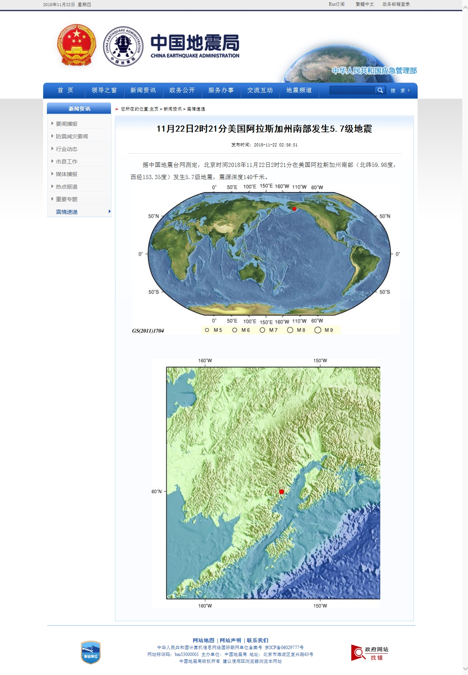
Task: Open the 网站地图 footer link
Action: click(x=203, y=640)
